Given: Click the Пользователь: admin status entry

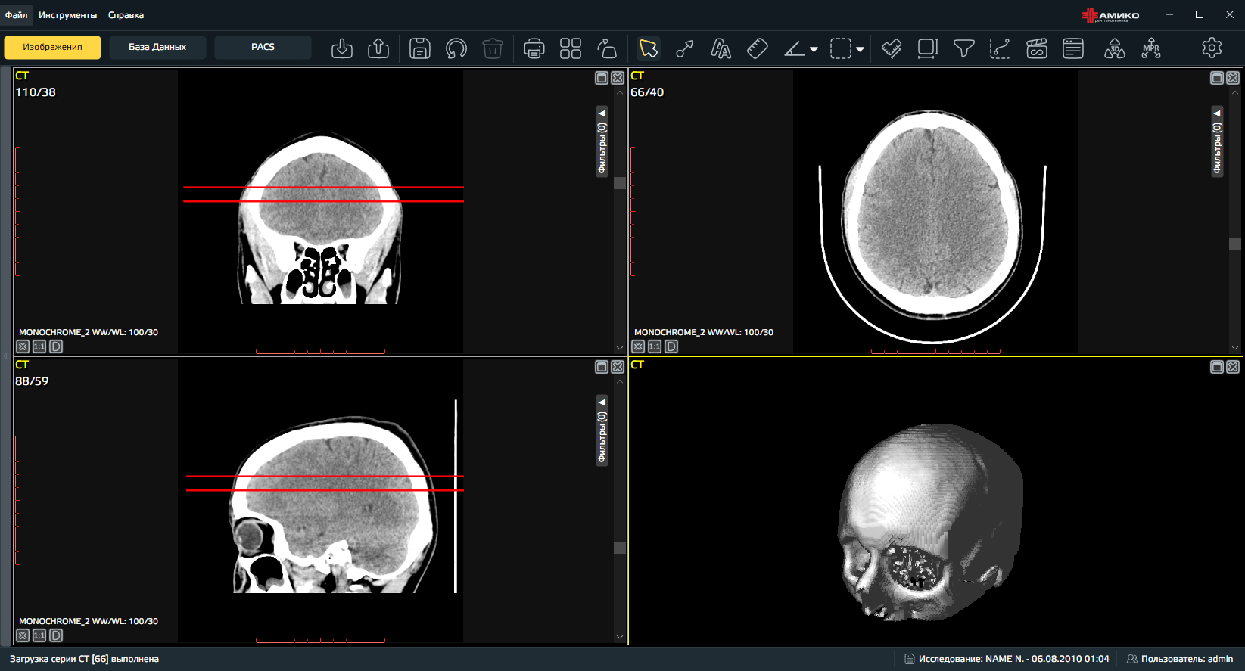Looking at the screenshot, I should click(1180, 659).
